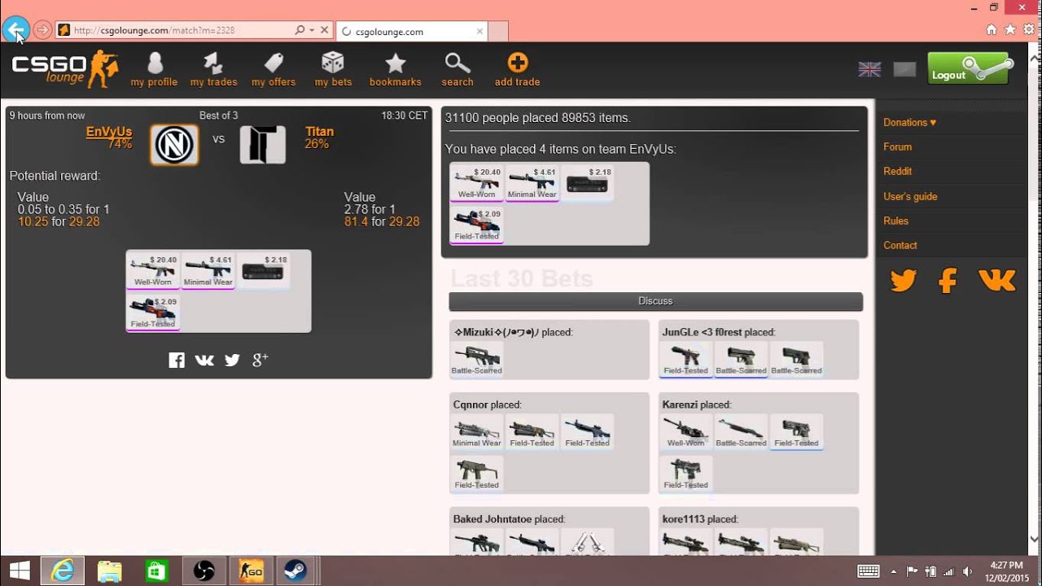Share match on VK icon under reward
1042x586 pixels.
pyautogui.click(x=204, y=360)
